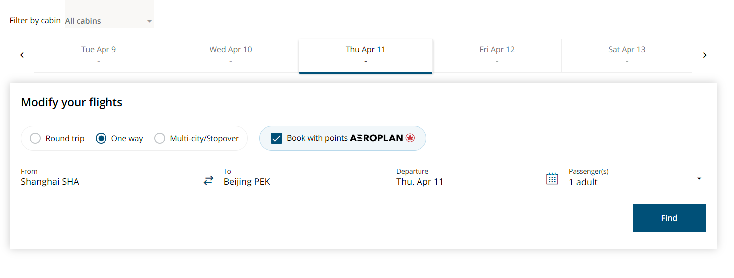The height and width of the screenshot is (278, 734).
Task: Swap origin and destination with arrows icon
Action: click(209, 181)
